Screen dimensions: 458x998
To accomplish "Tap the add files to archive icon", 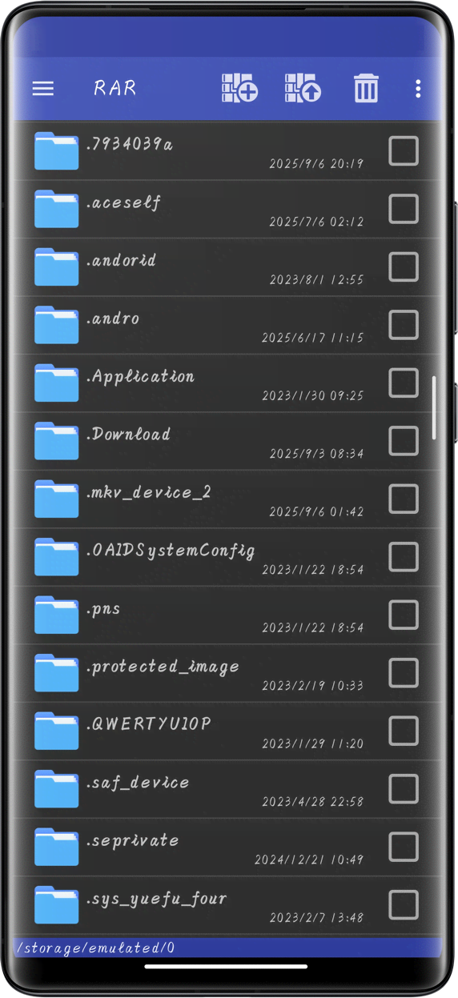I will (x=239, y=87).
